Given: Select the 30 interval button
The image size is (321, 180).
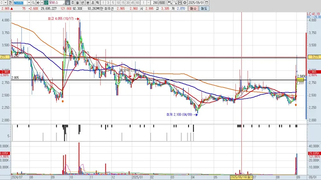Looking at the screenshot, I should pyautogui.click(x=128, y=3).
